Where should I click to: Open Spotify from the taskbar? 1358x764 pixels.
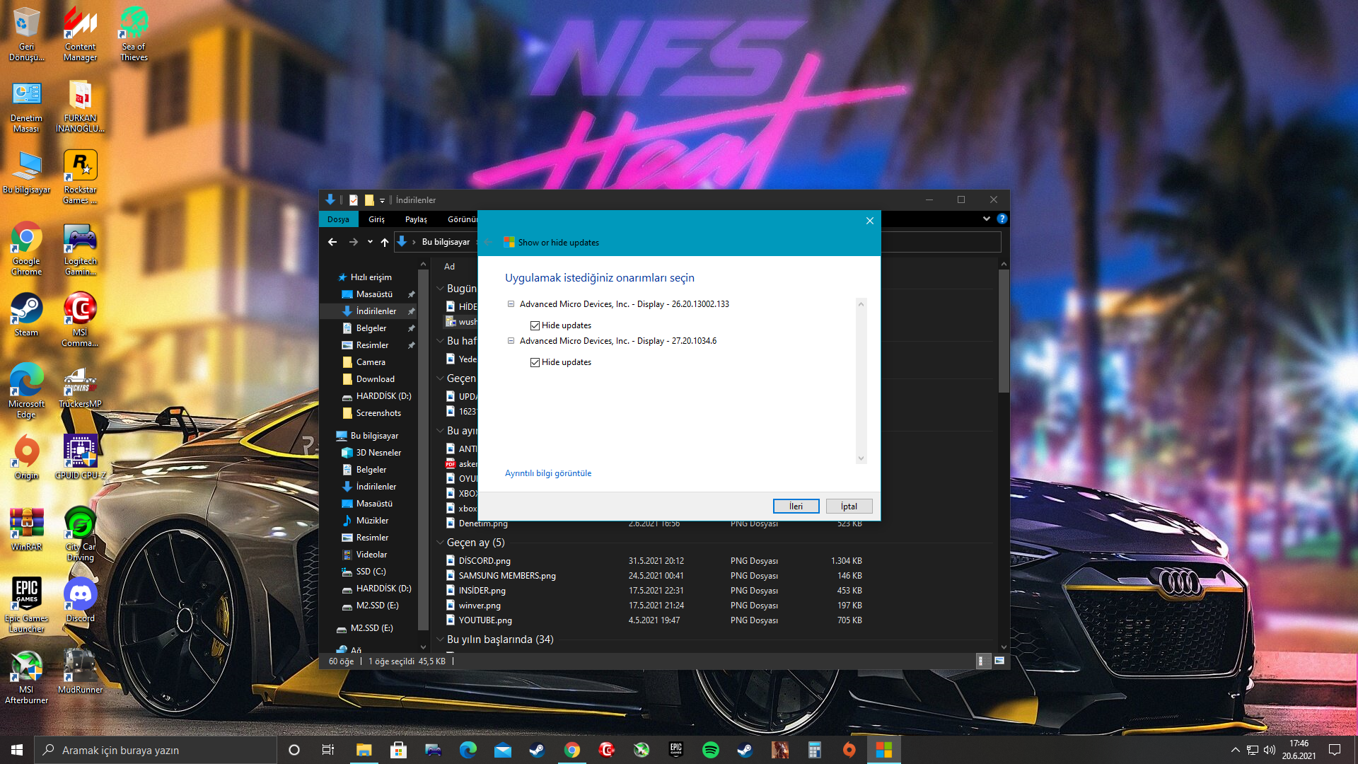[x=710, y=750]
